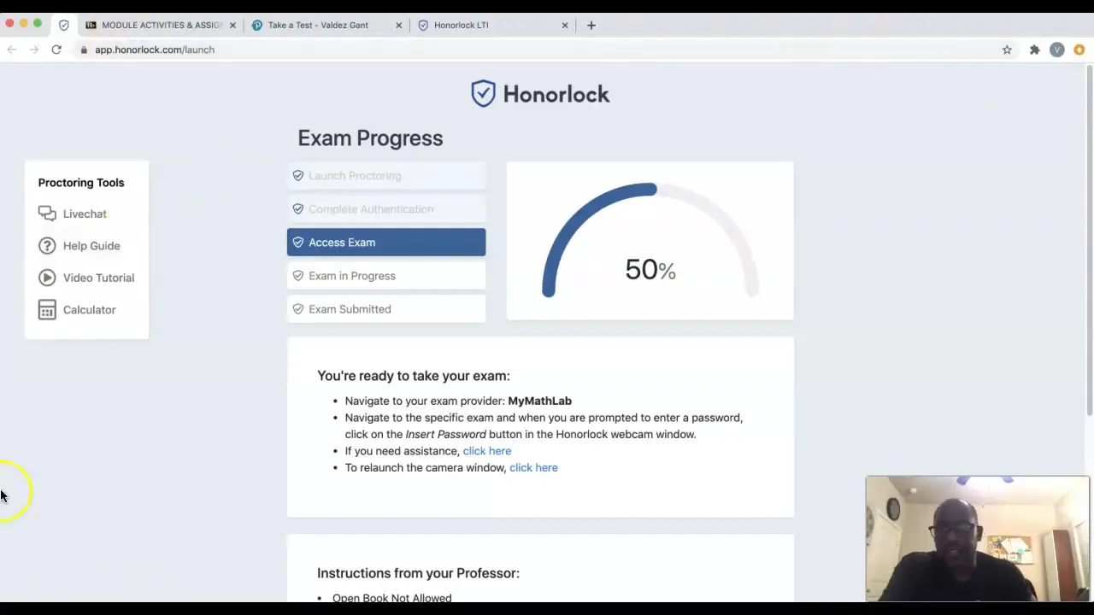
Task: Click the Help Guide question mark icon
Action: (x=47, y=246)
